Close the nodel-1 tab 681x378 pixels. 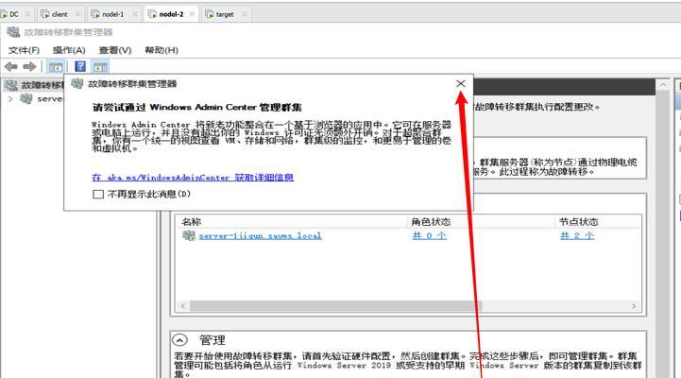tap(135, 14)
